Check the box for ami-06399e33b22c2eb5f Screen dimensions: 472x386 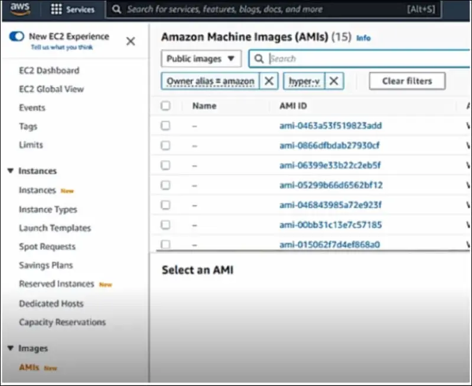pos(165,165)
